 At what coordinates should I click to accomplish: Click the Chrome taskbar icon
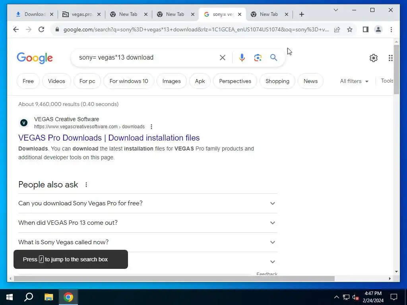68,297
